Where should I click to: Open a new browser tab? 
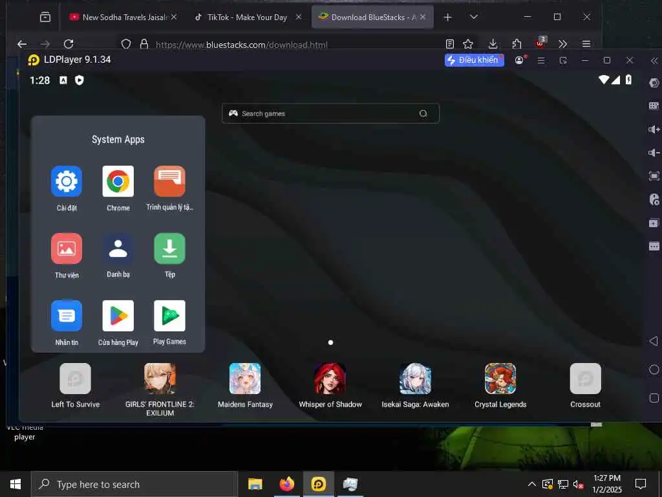coord(448,17)
